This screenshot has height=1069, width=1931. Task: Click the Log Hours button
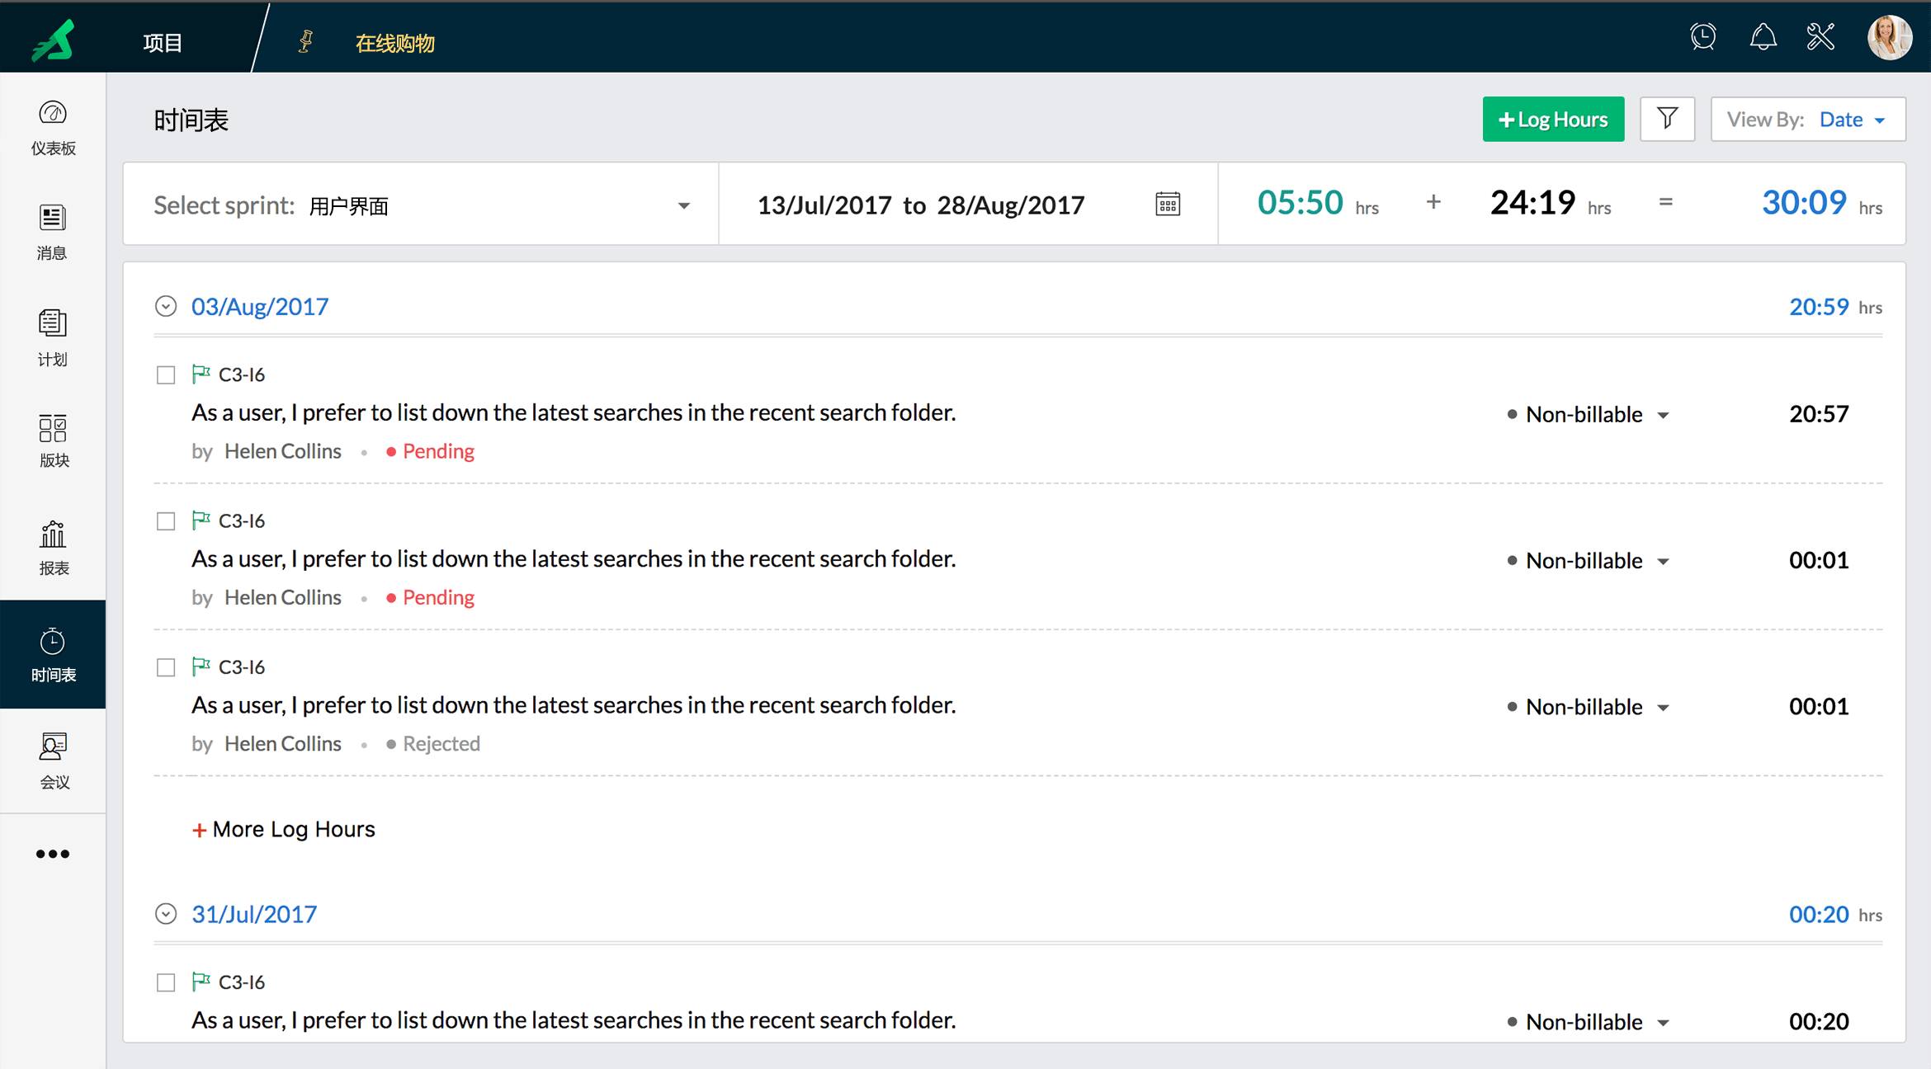(1553, 120)
